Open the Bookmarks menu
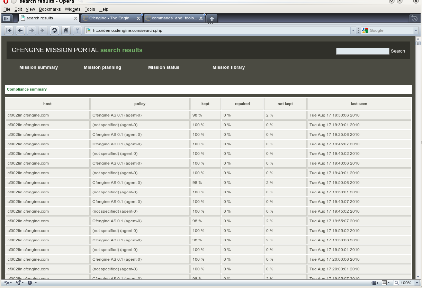 point(50,9)
